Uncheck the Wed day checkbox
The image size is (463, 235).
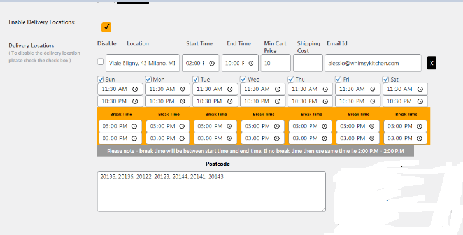[x=243, y=79]
